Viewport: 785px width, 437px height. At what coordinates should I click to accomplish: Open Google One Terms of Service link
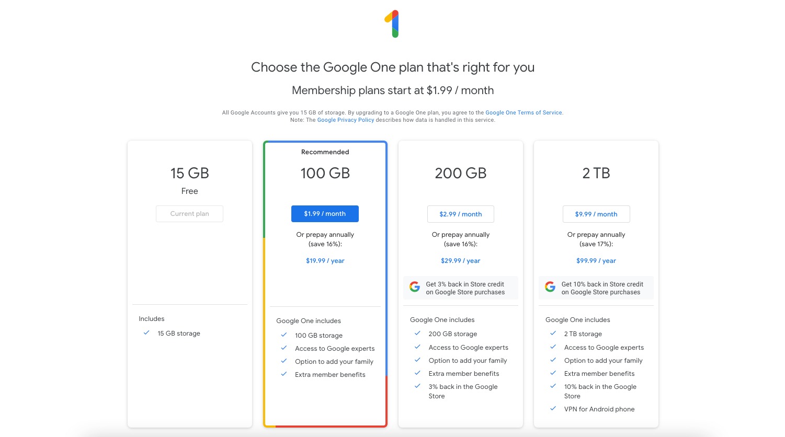point(524,112)
